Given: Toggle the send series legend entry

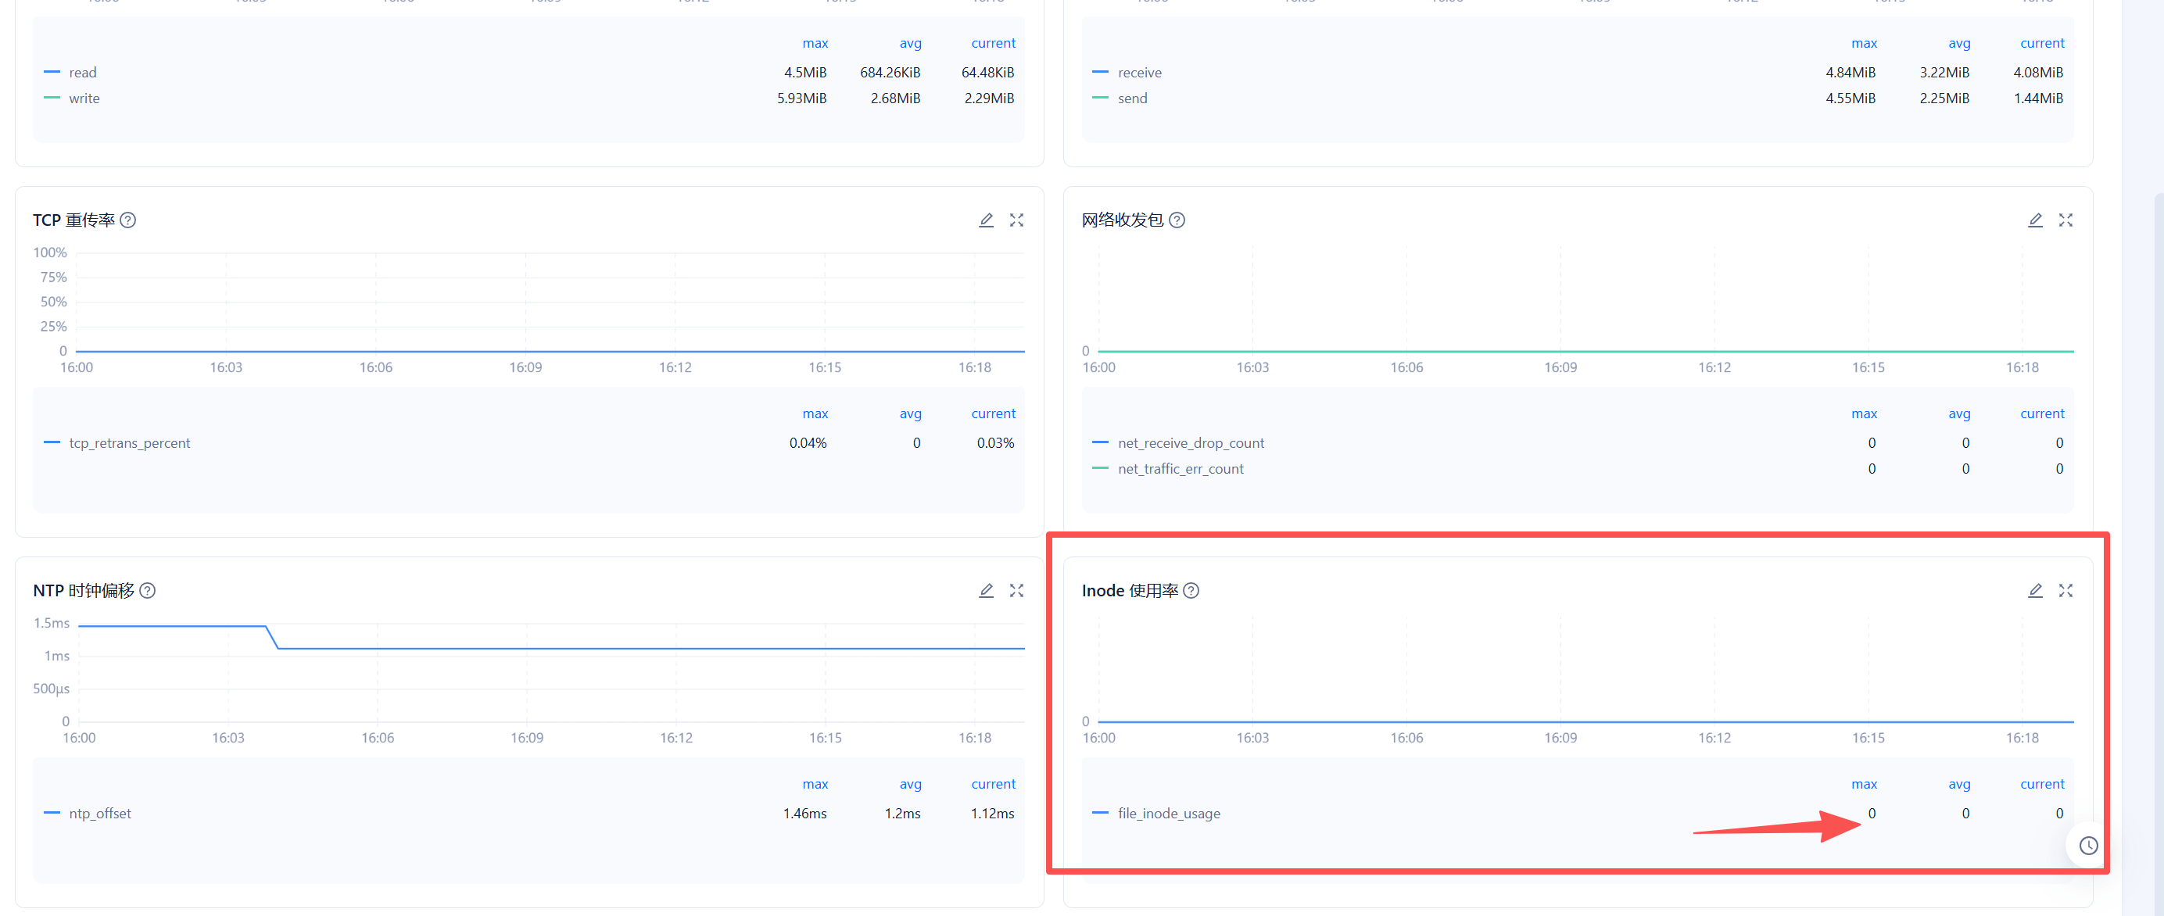Looking at the screenshot, I should pyautogui.click(x=1131, y=98).
